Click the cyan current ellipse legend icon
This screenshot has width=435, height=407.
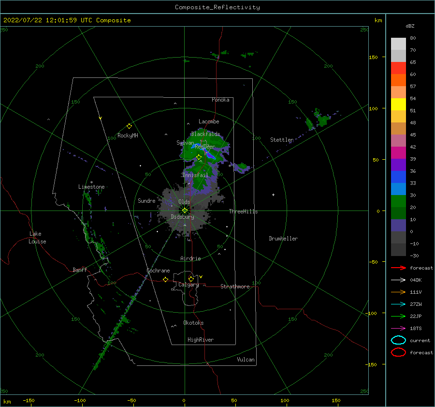398,340
